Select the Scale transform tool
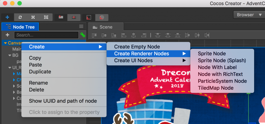Viewport: 265px width, 124px height. (33, 17)
